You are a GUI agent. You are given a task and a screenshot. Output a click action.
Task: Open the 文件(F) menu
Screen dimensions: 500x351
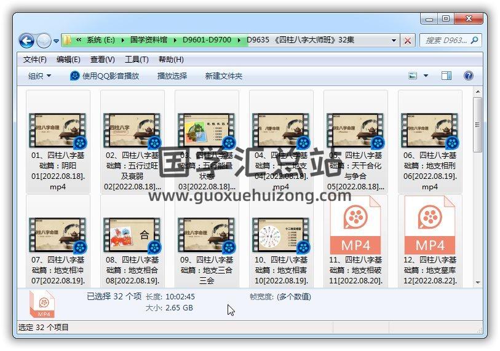(34, 60)
